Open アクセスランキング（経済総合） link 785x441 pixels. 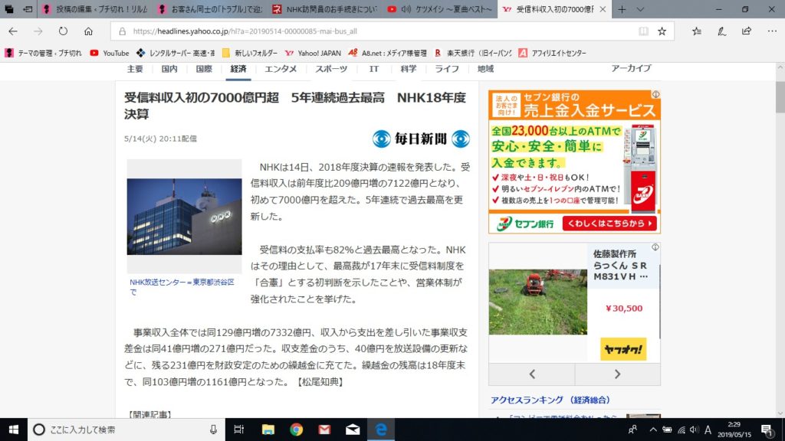[x=550, y=400]
